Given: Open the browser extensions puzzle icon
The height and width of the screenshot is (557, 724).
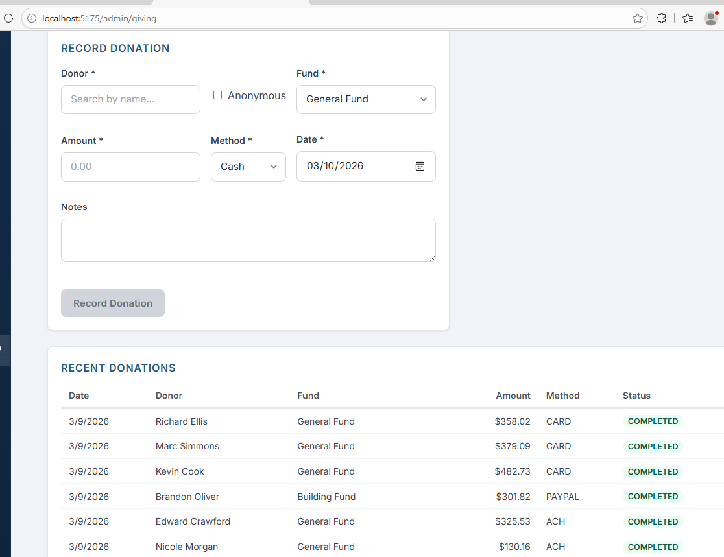Looking at the screenshot, I should 661,18.
